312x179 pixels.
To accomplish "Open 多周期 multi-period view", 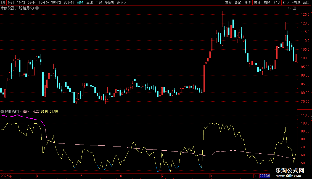I will 109,2.
